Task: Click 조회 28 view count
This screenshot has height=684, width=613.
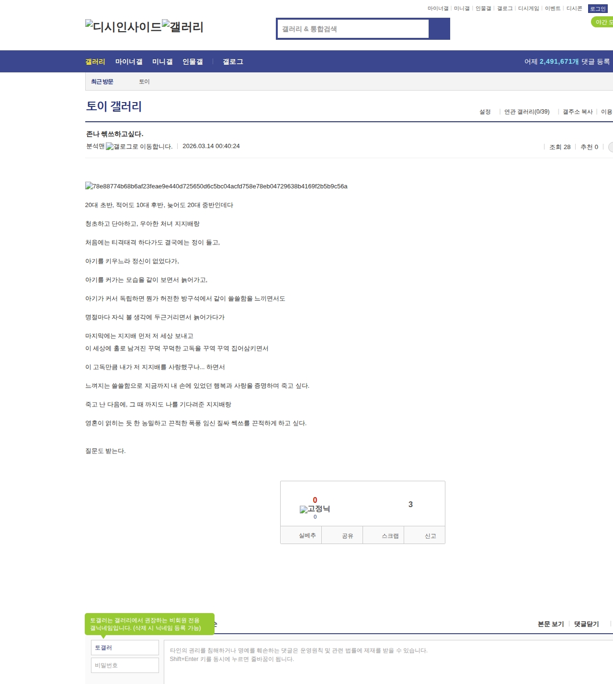Action: 560,147
